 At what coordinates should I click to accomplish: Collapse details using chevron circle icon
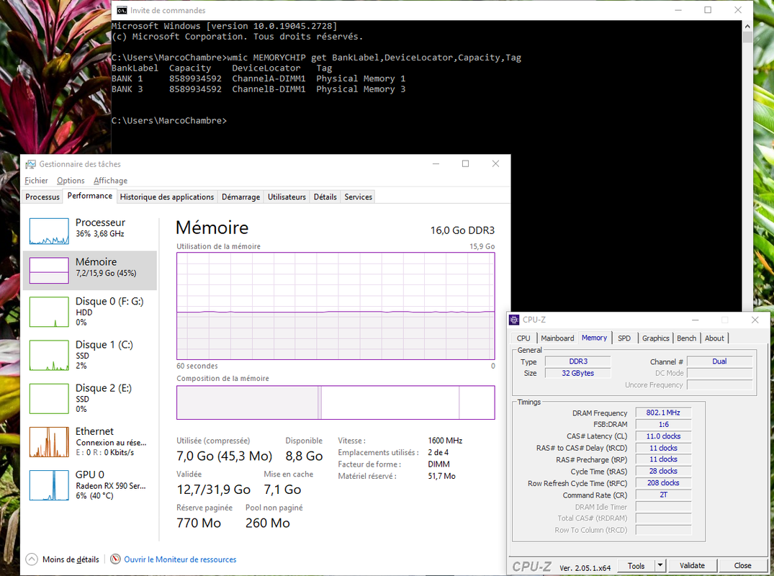click(x=32, y=559)
